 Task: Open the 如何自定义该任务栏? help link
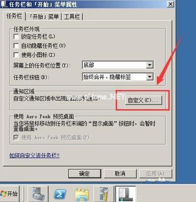[x=34, y=155]
